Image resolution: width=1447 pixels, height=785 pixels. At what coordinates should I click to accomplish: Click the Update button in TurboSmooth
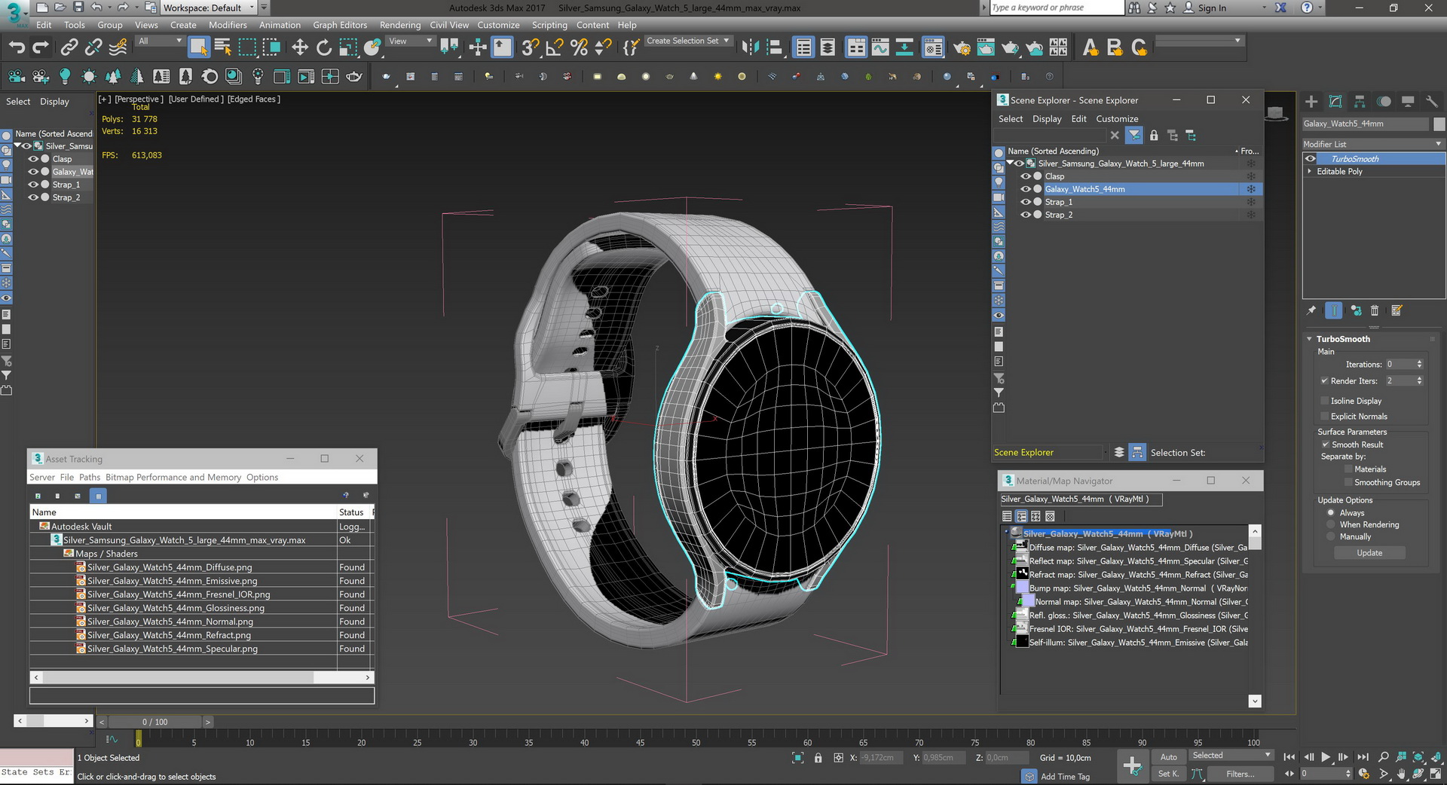(x=1369, y=553)
